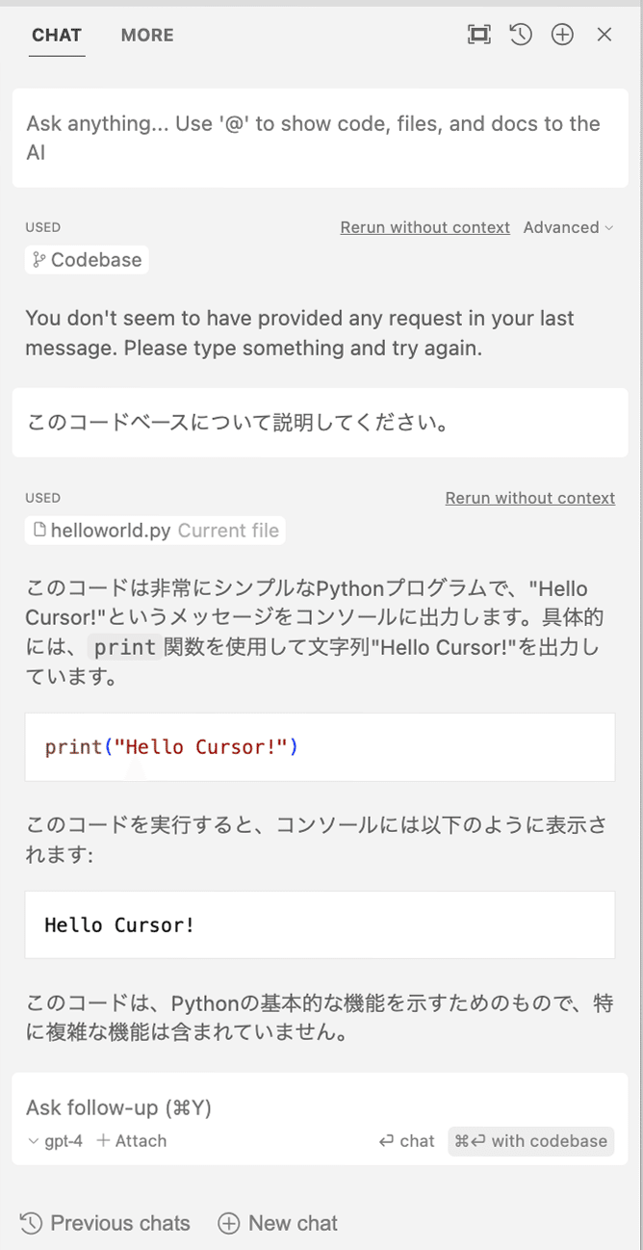Start a new chat via the plus icon
643x1250 pixels.
coord(561,34)
